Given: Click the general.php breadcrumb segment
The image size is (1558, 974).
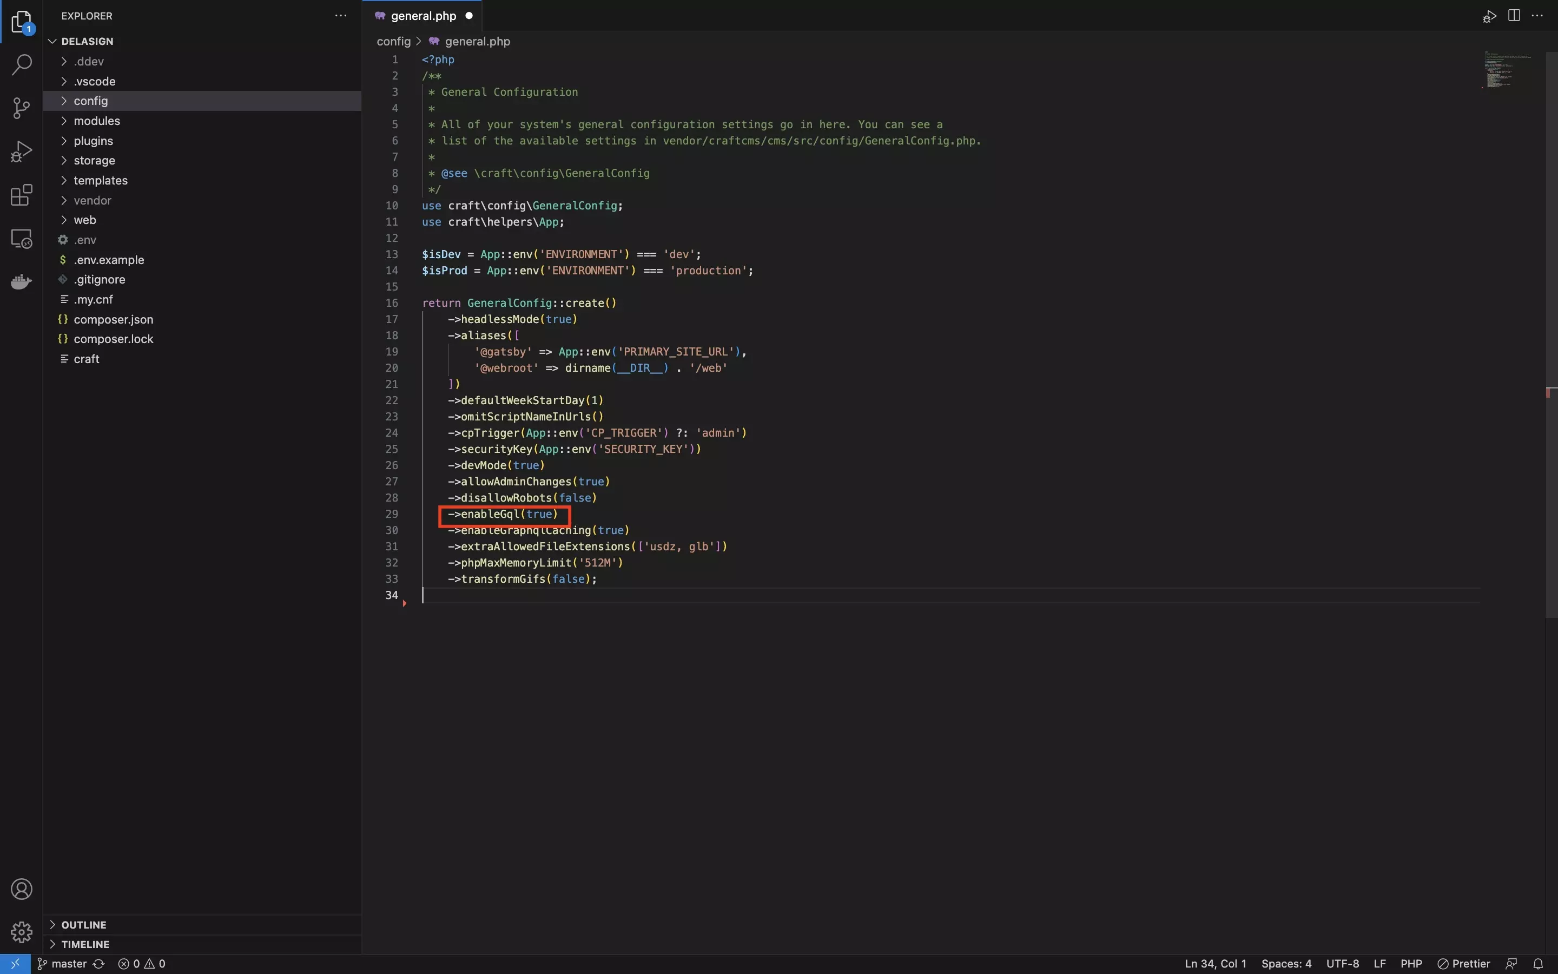Looking at the screenshot, I should [x=470, y=41].
